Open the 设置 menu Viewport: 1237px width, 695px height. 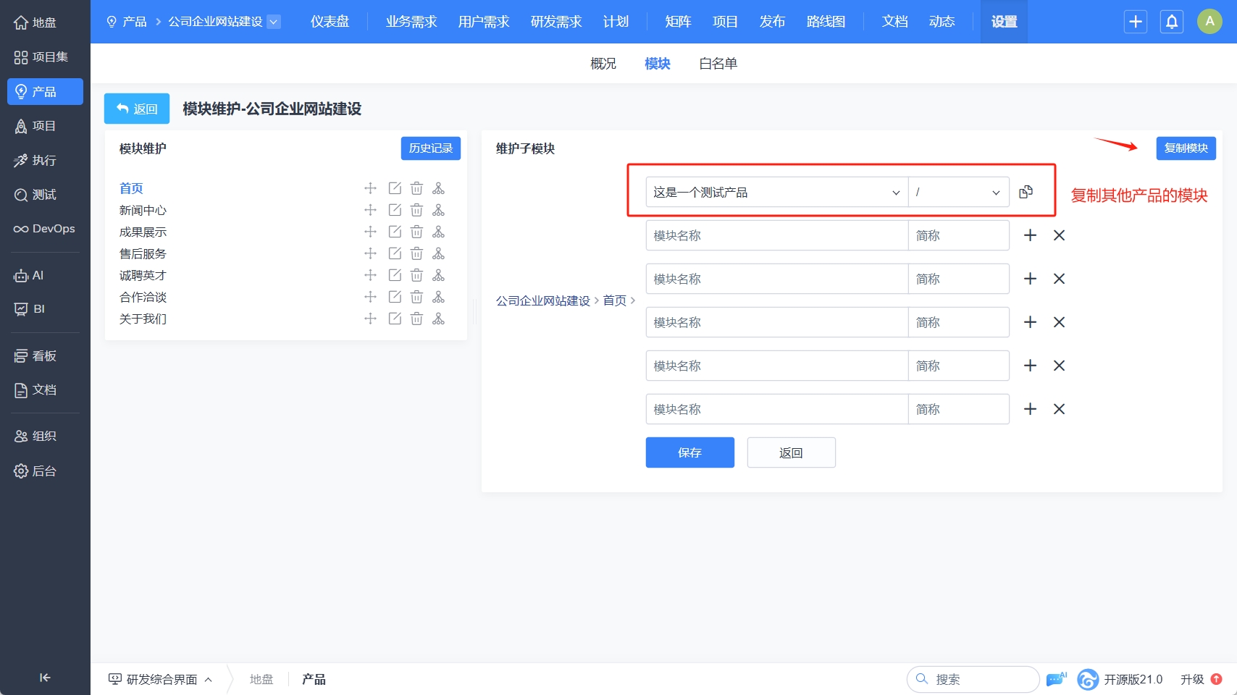[1004, 22]
